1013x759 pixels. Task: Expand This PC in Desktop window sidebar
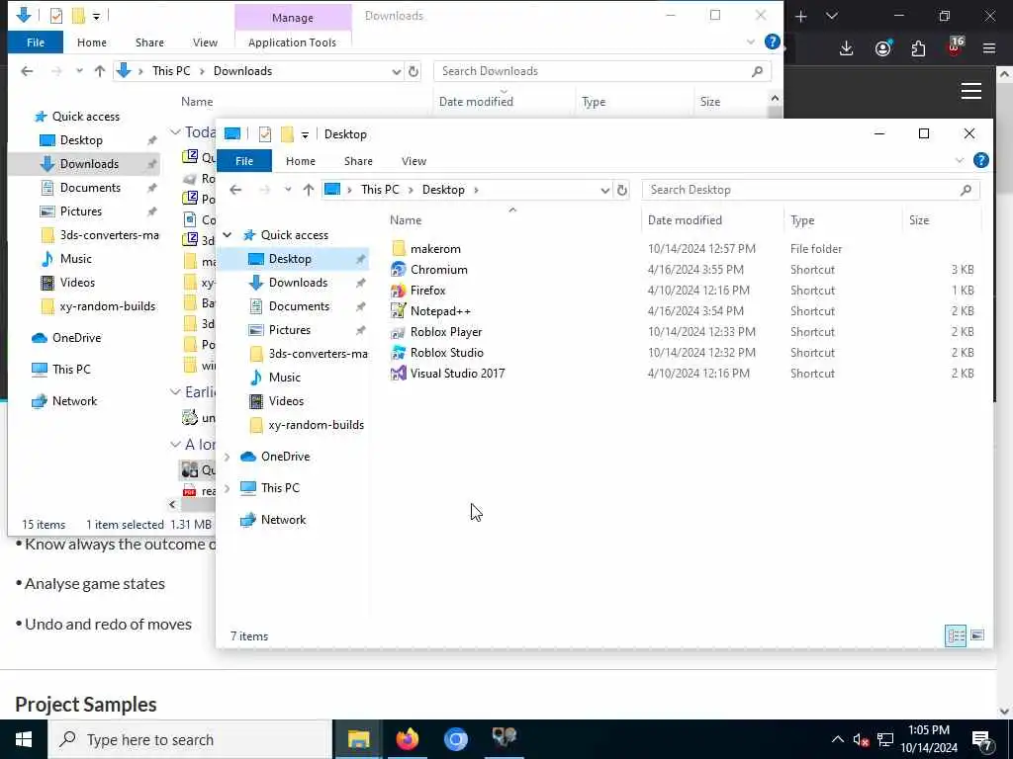[x=228, y=488]
